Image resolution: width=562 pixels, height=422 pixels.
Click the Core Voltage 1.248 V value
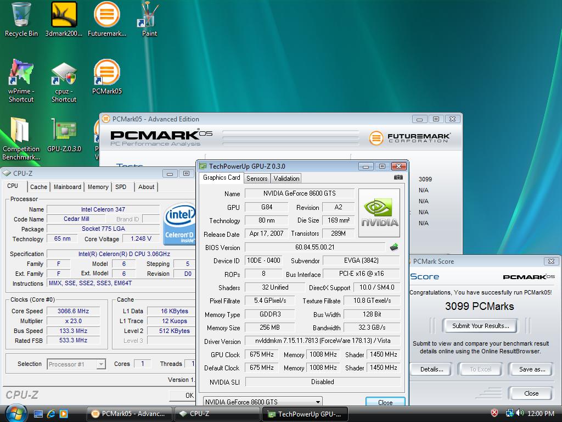[141, 238]
